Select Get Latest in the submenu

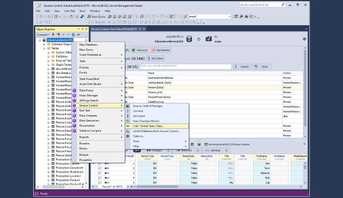tap(157, 116)
